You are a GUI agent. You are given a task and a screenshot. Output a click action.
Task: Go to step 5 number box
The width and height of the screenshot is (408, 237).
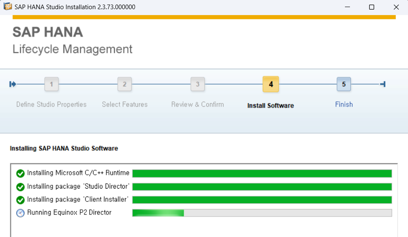(344, 84)
